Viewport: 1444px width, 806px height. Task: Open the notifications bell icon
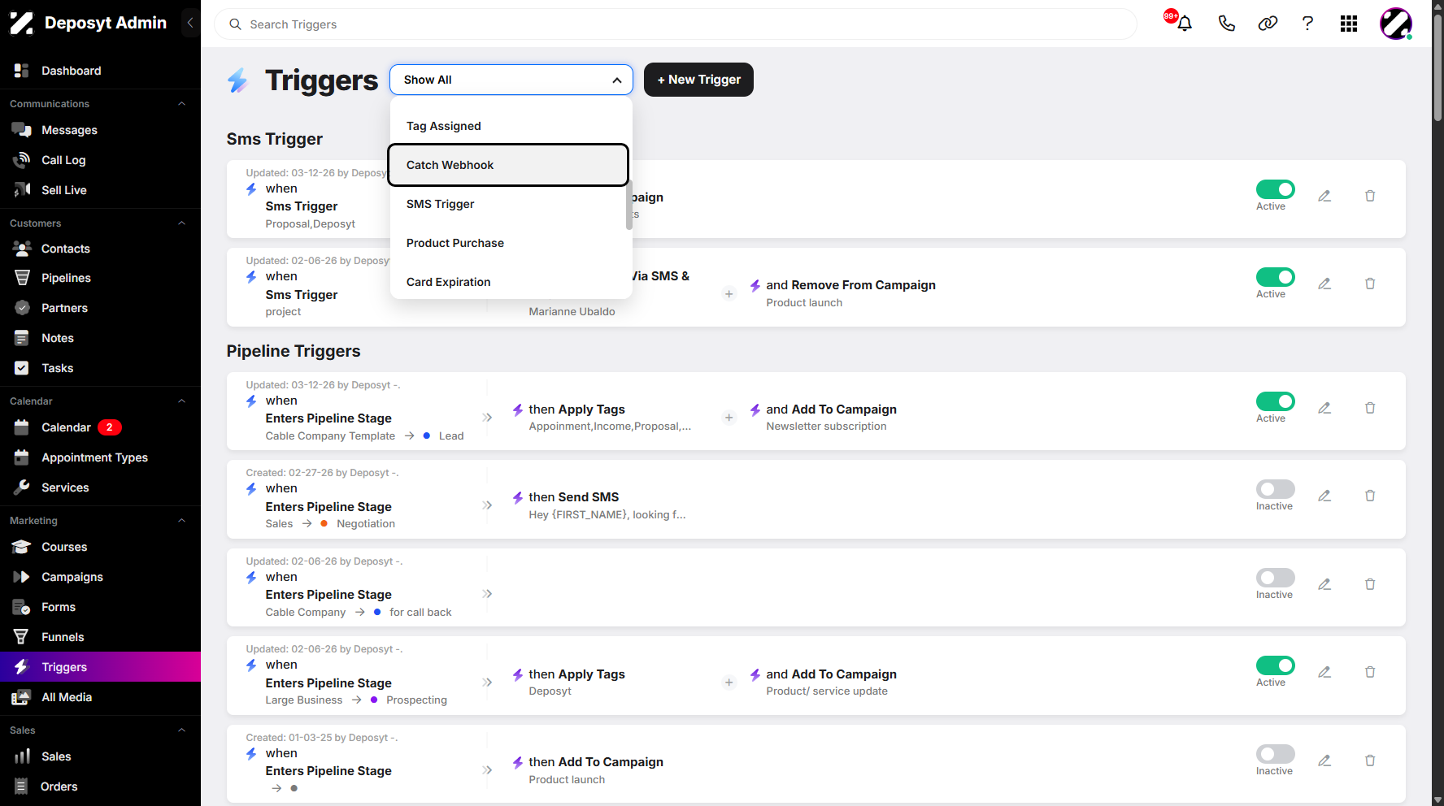(x=1185, y=24)
